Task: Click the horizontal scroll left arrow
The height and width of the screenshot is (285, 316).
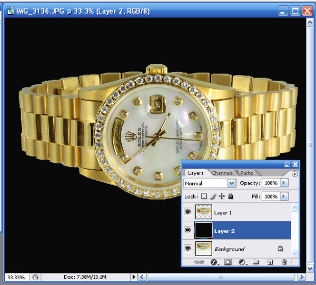Action: coord(142,277)
